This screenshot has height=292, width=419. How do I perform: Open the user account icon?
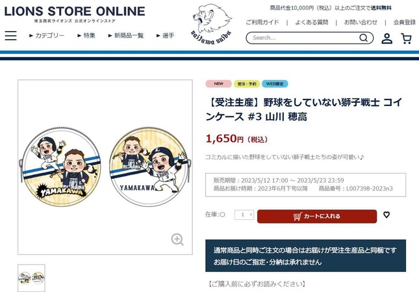[x=387, y=38]
